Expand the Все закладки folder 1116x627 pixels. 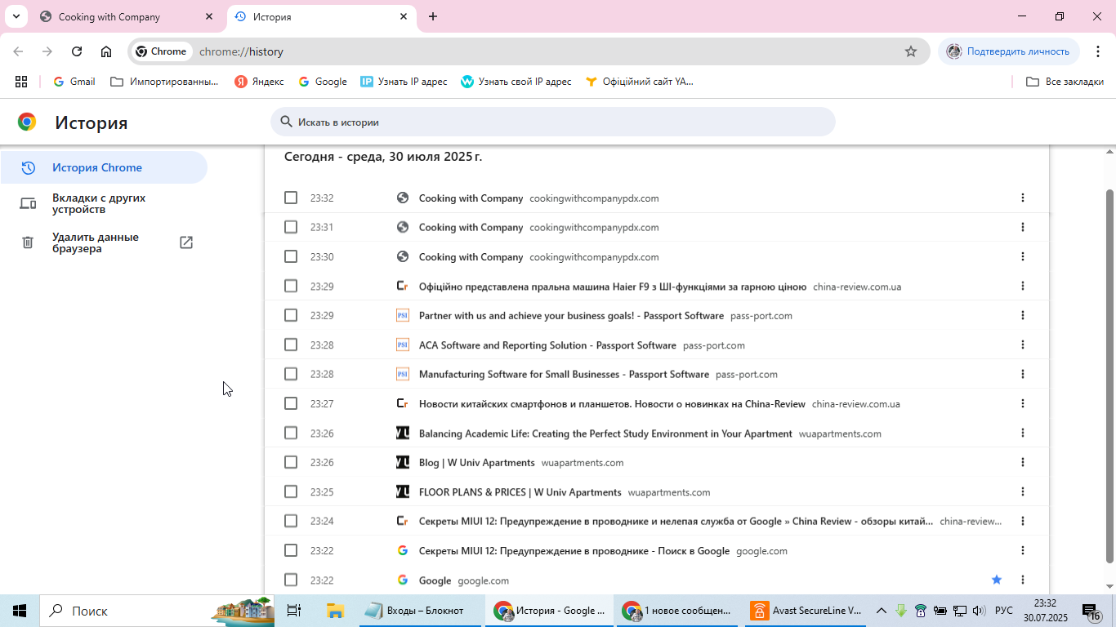coord(1065,82)
